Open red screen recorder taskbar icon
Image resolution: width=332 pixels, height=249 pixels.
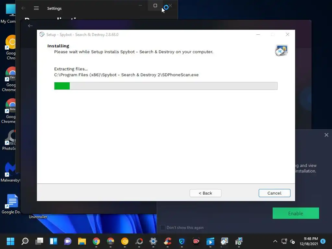coord(196,241)
